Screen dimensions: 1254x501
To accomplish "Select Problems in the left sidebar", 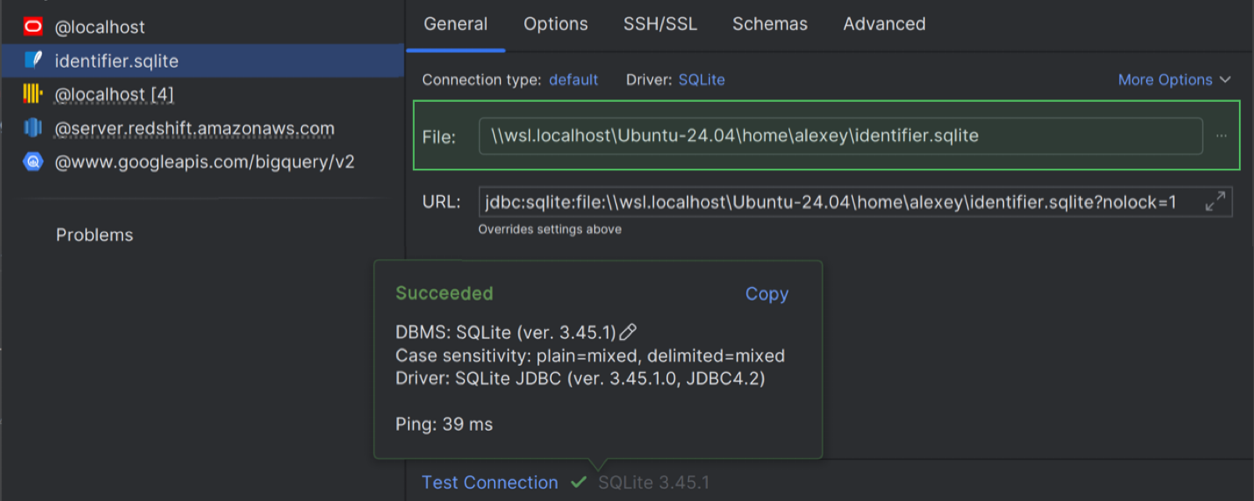I will (94, 235).
